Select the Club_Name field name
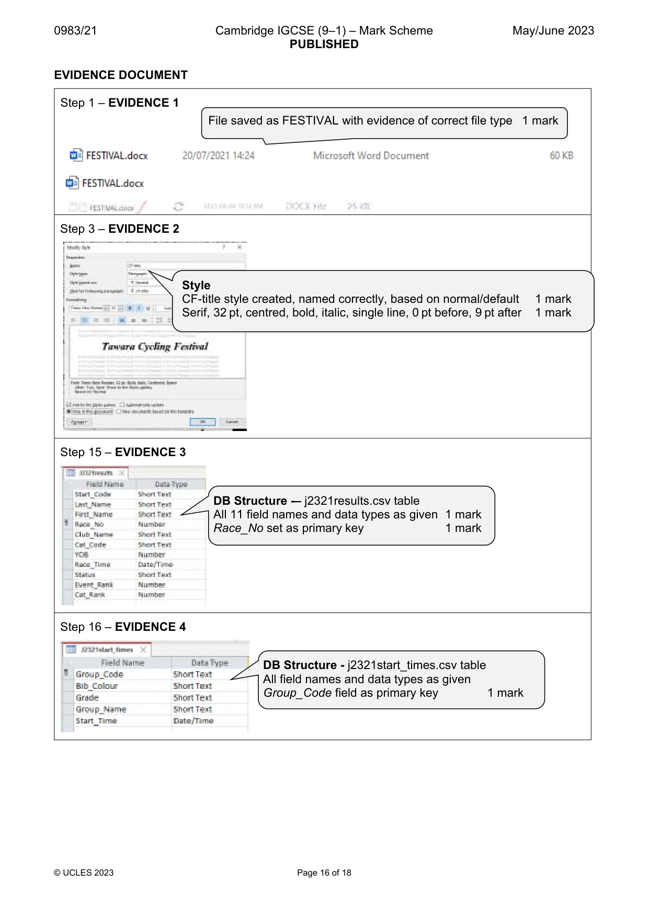This screenshot has height=918, width=649. click(94, 534)
